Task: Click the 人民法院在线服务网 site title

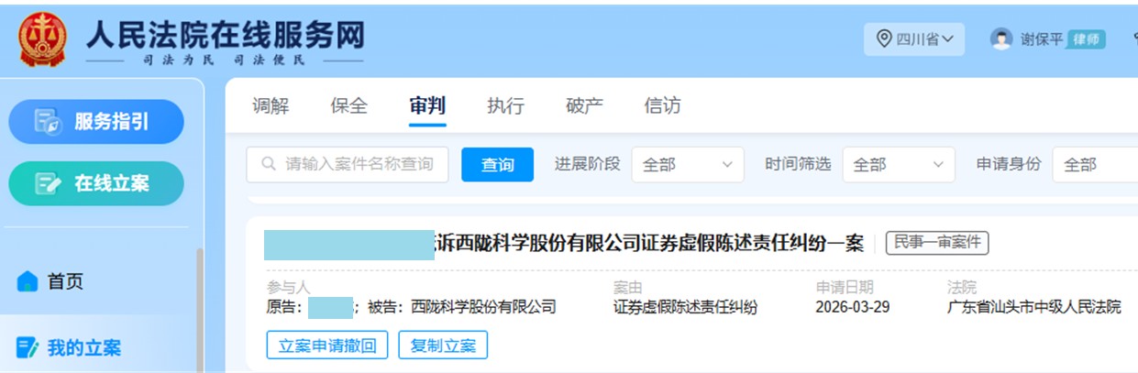Action: [x=225, y=36]
